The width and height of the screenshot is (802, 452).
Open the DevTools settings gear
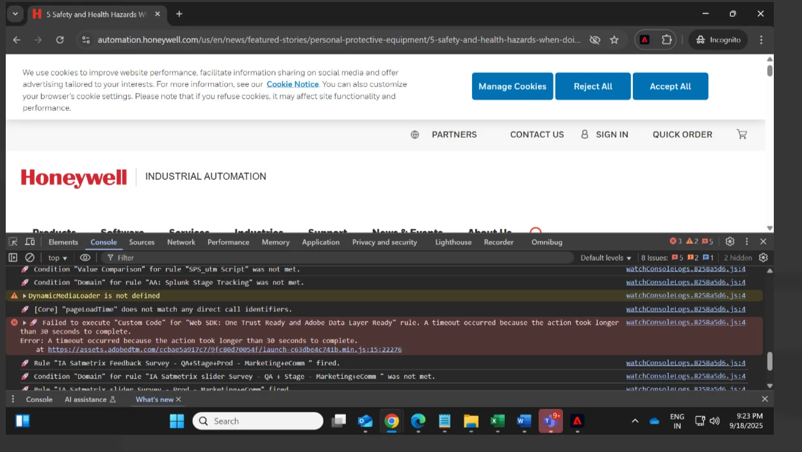point(730,241)
